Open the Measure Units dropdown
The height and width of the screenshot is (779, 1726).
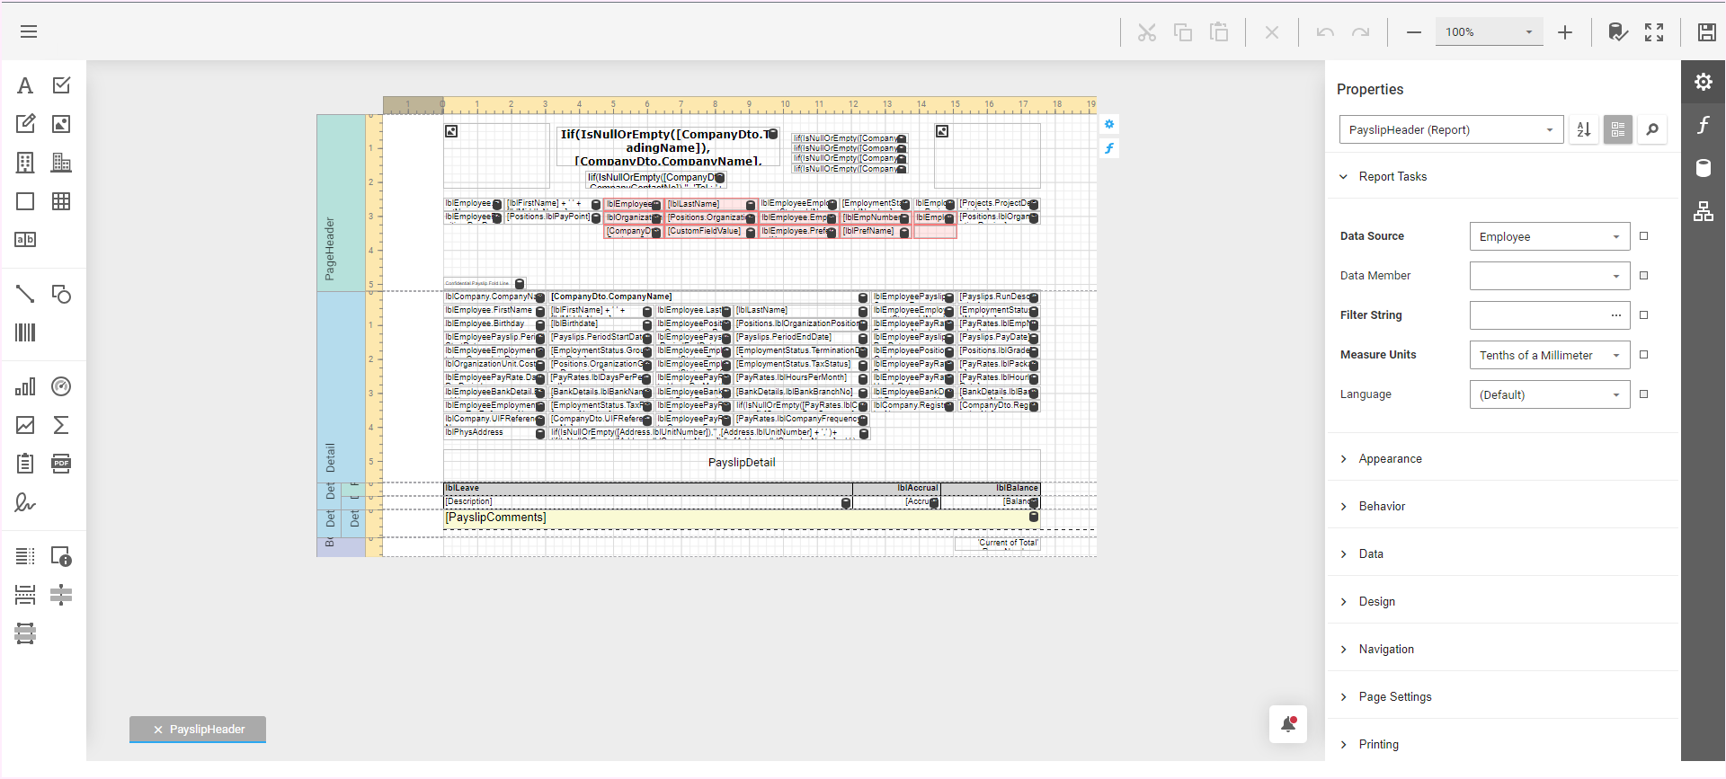pyautogui.click(x=1549, y=355)
